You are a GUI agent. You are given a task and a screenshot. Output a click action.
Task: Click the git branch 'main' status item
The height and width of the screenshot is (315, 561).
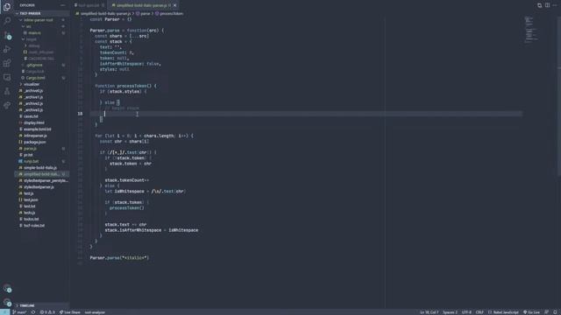pyautogui.click(x=19, y=312)
